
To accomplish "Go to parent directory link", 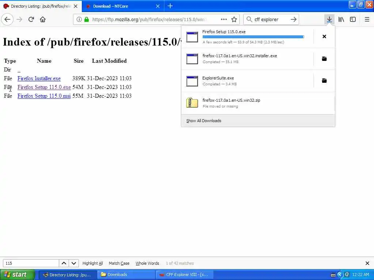I will pyautogui.click(x=19, y=70).
